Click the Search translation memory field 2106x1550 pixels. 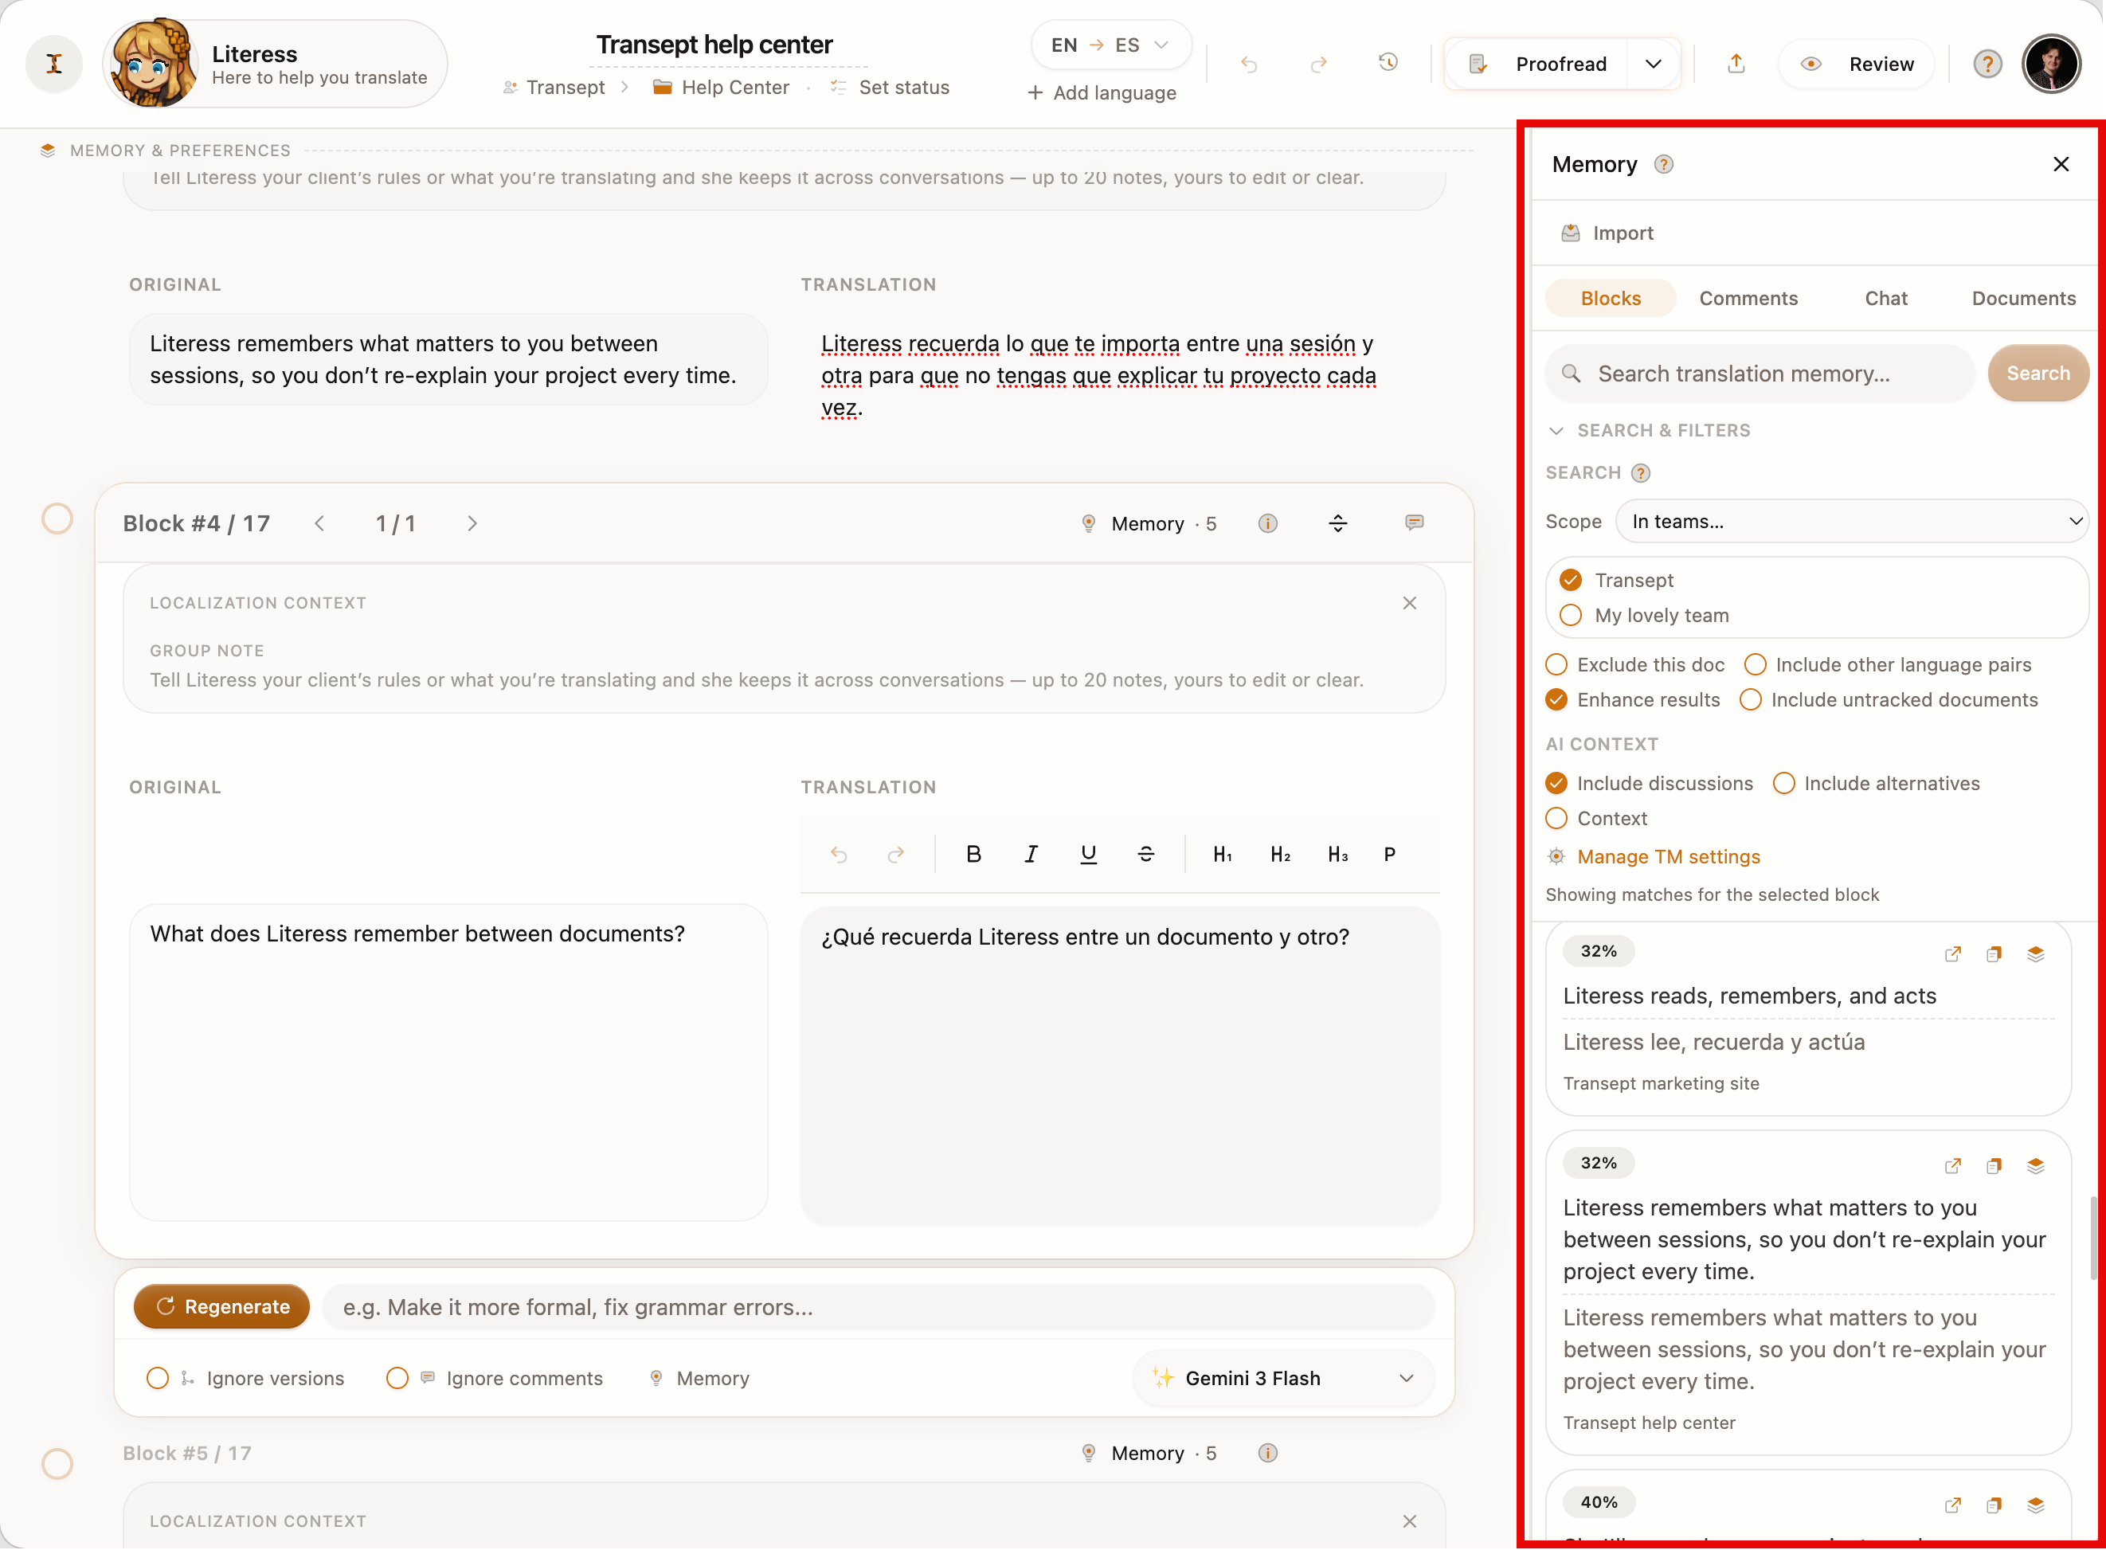click(x=1761, y=374)
